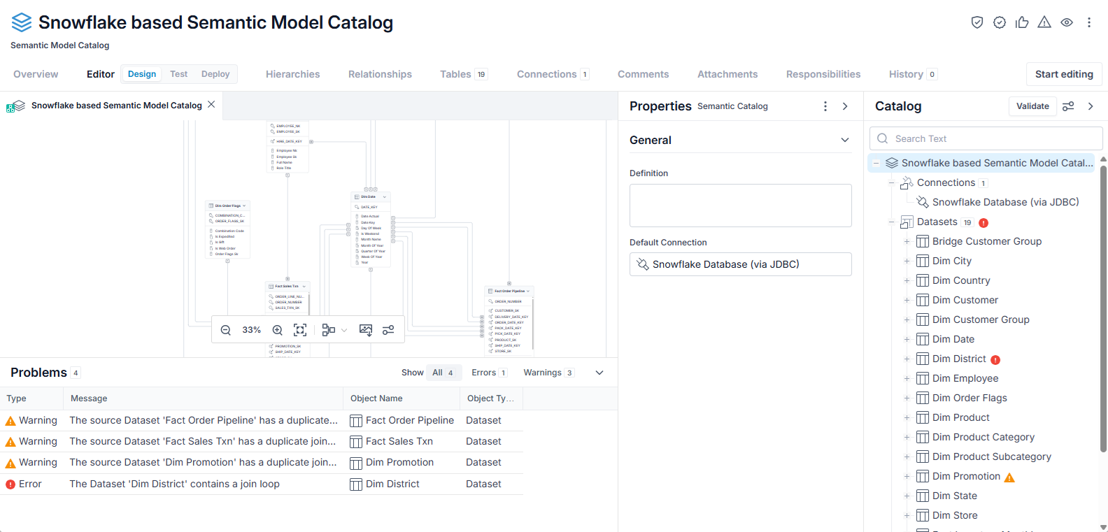1108x532 pixels.
Task: Fit the diagram to screen
Action: pyautogui.click(x=300, y=330)
